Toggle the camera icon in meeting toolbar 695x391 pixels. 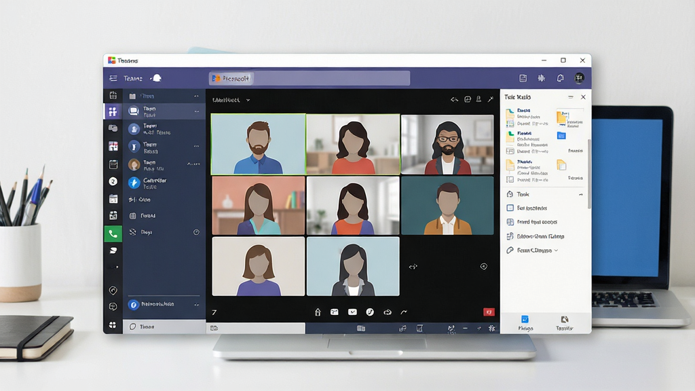tap(334, 312)
